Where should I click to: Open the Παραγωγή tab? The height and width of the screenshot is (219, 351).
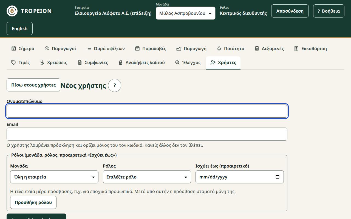click(x=191, y=48)
